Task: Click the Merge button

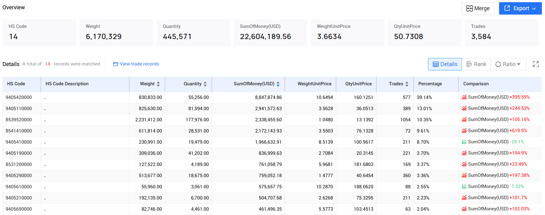Action: pyautogui.click(x=478, y=8)
